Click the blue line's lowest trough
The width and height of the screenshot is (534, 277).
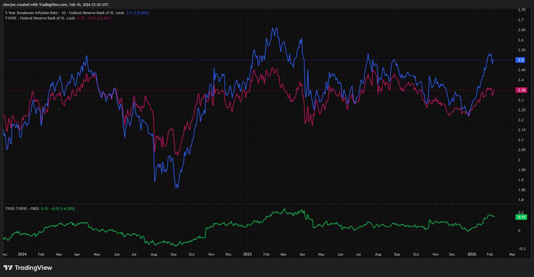(178, 188)
